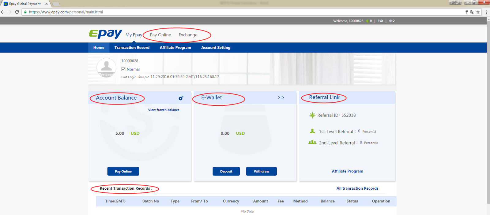Screen dimensions: 490x215
Task: Click the Fee column header
Action: coord(281,201)
